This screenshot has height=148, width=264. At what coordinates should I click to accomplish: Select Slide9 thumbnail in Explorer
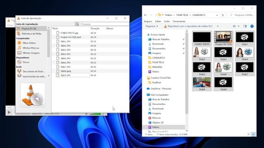click(224, 84)
